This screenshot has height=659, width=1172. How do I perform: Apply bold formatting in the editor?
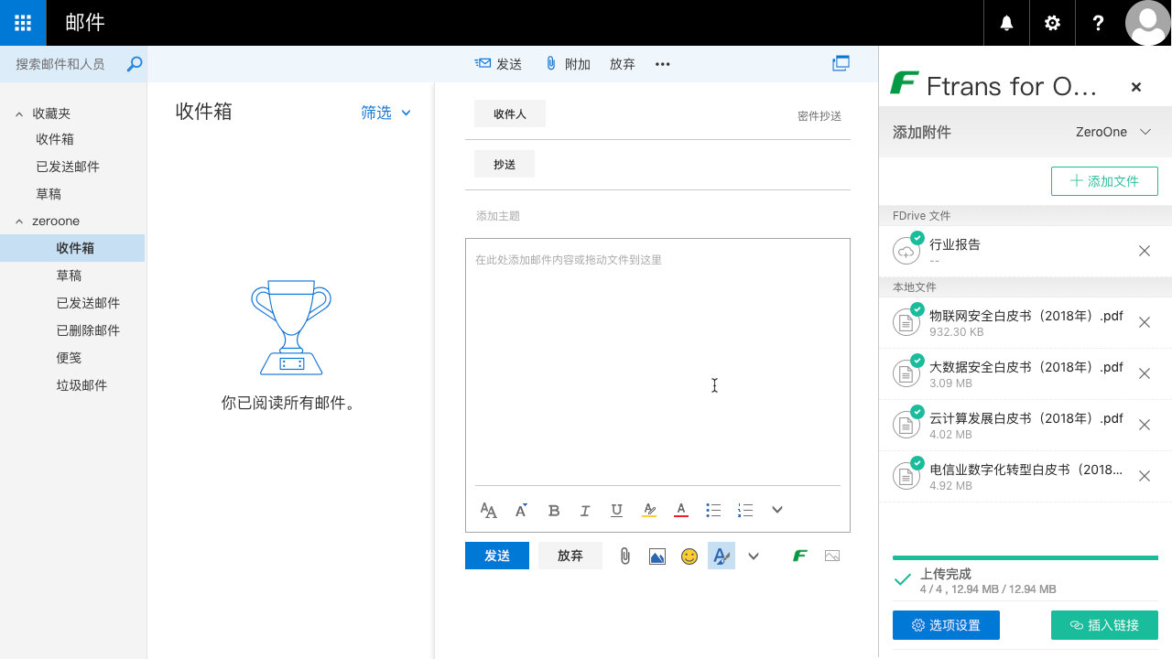[x=553, y=510]
